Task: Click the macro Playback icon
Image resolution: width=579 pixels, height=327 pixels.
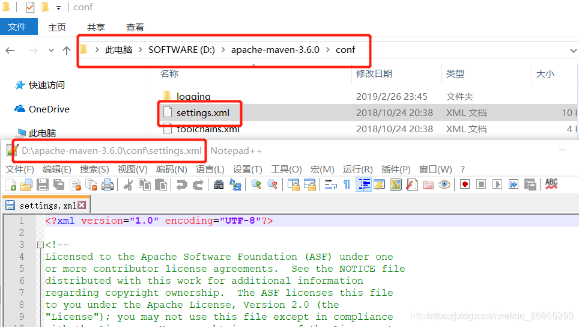Action: 497,185
